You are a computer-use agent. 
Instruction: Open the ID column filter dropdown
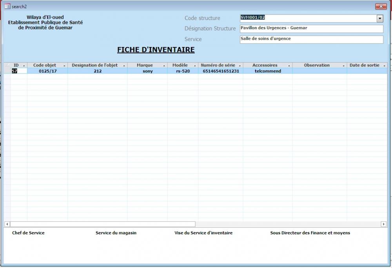[x=24, y=65]
